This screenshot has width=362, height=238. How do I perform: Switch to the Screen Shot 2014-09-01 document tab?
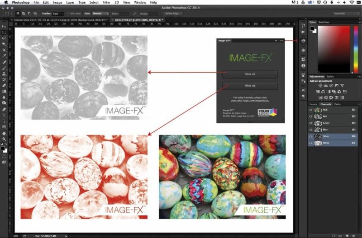click(61, 20)
